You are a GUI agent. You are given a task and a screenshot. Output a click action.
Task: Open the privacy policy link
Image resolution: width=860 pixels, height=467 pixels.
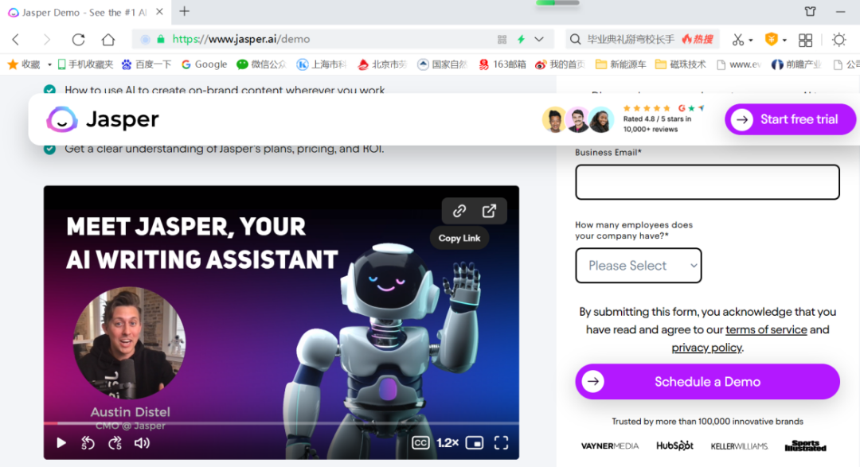pyautogui.click(x=706, y=348)
